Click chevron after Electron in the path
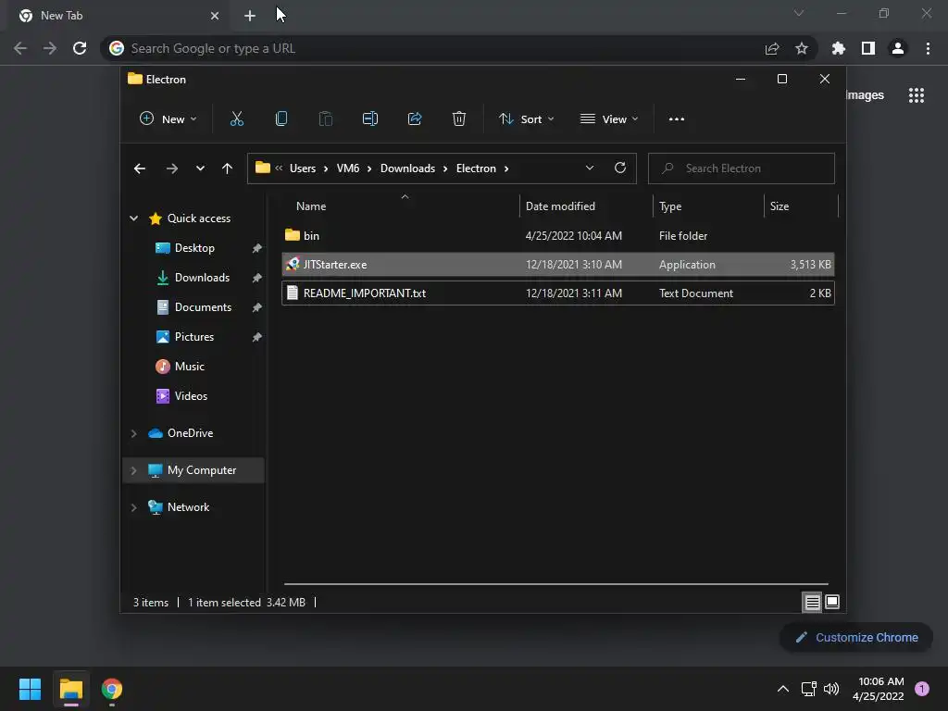948x711 pixels. click(x=506, y=168)
